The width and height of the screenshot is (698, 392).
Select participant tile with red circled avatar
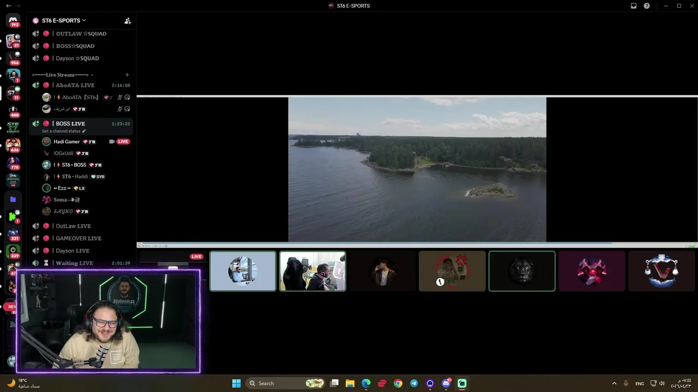pyautogui.click(x=452, y=271)
